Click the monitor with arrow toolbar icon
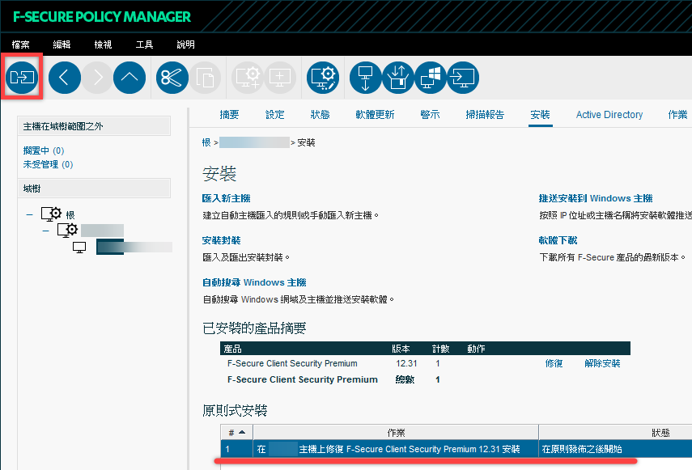Screen dimensions: 692x470 [x=463, y=78]
